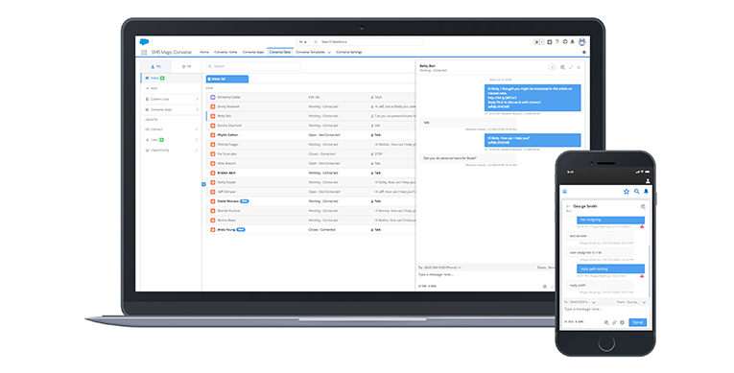Switch to the My conversations view
734x373 pixels.
point(156,66)
